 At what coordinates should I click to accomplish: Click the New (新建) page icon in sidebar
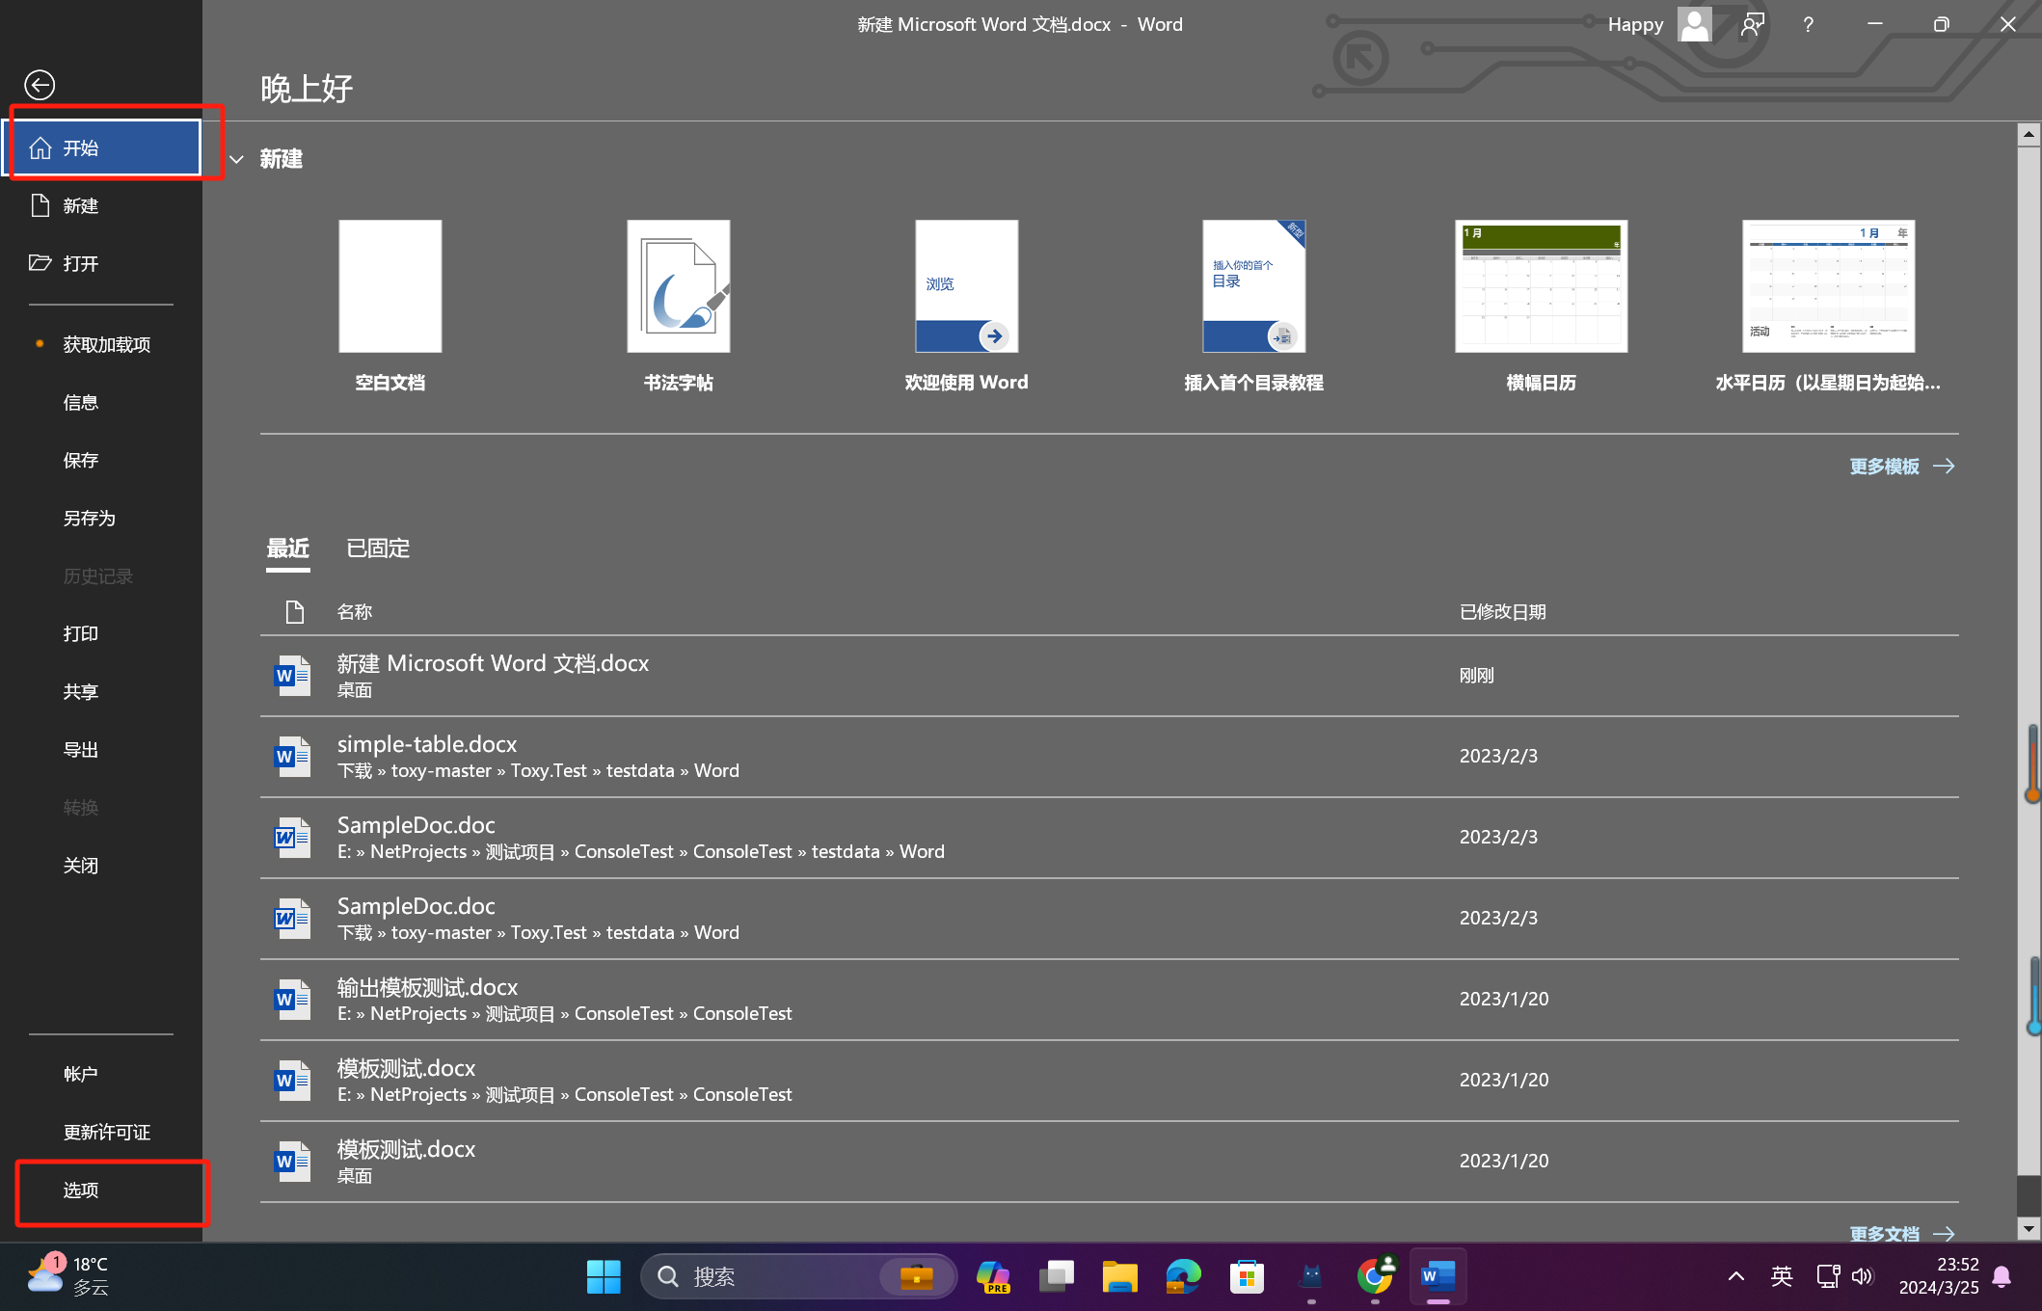(x=40, y=205)
